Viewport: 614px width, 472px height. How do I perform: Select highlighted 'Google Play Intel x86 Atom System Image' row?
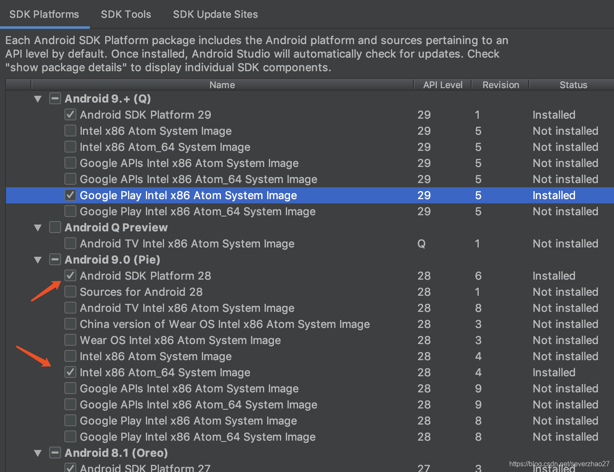pos(310,195)
